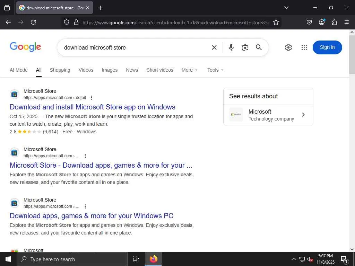This screenshot has width=355, height=266.
Task: Click favicon of the first Microsoft Store result
Action: coord(15,94)
